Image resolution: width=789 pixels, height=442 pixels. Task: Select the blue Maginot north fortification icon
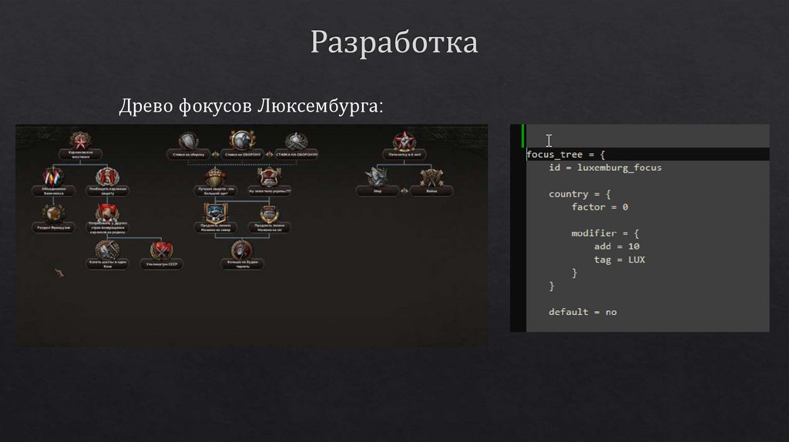click(x=216, y=213)
